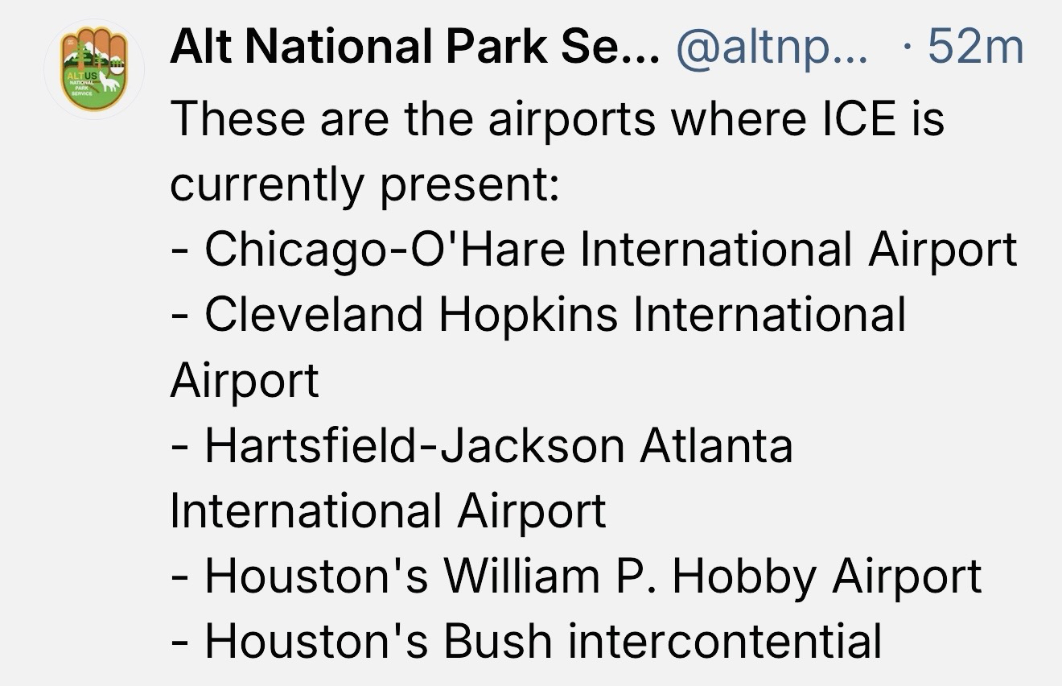1062x686 pixels.
Task: Open the Alt National Park Service avatar
Action: pos(94,71)
